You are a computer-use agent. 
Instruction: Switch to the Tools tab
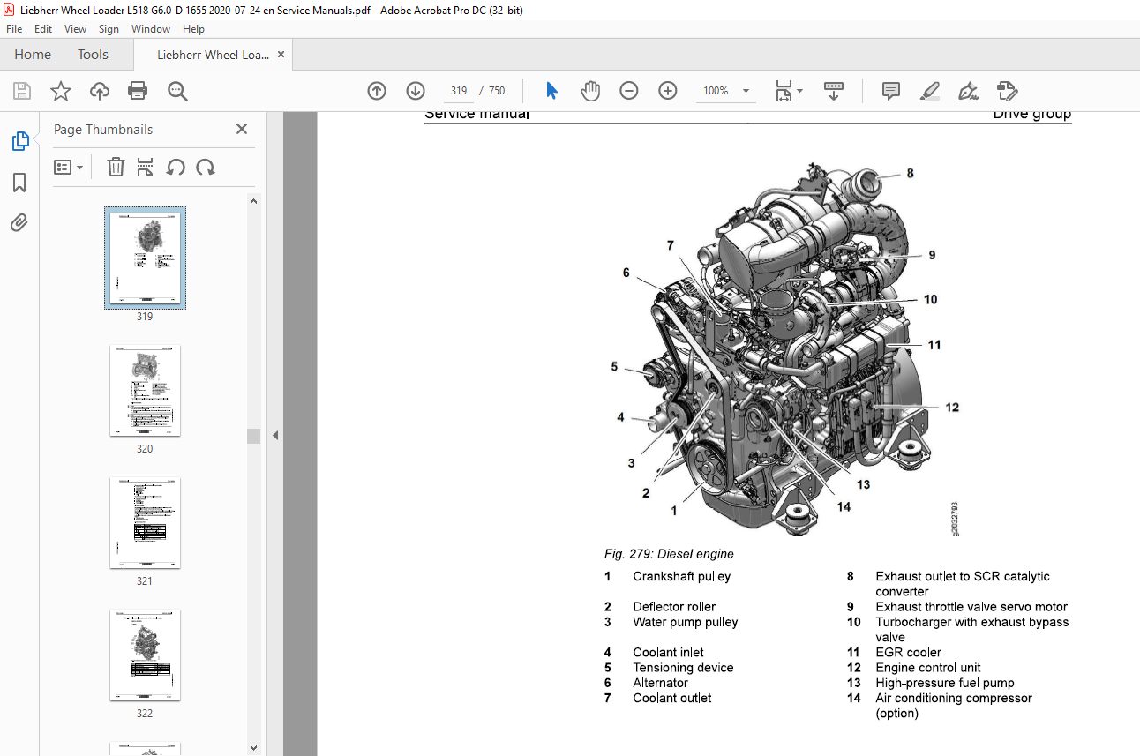coord(93,55)
